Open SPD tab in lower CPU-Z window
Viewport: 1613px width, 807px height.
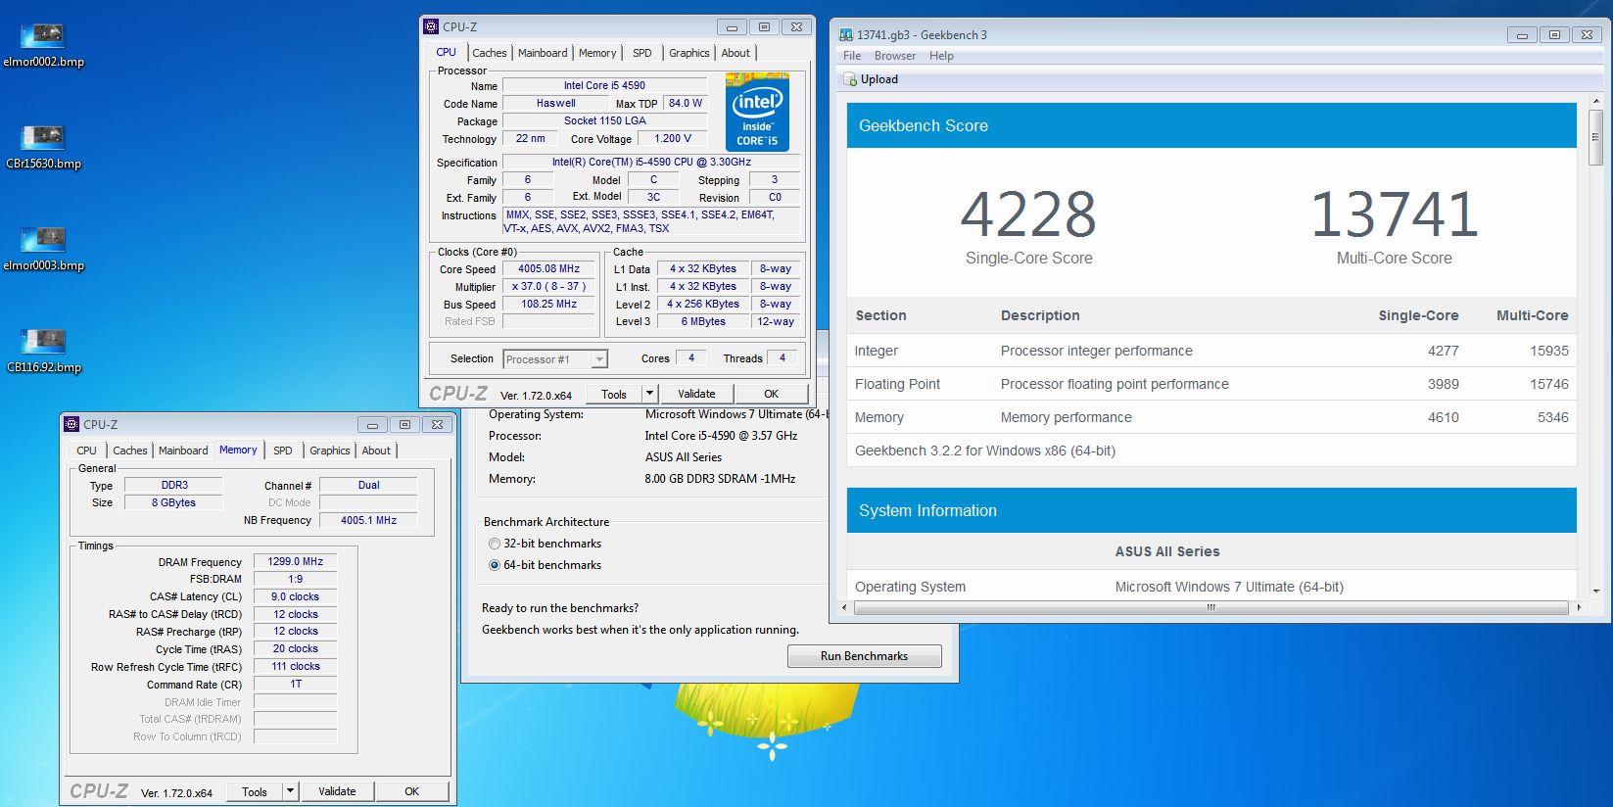[x=282, y=451]
